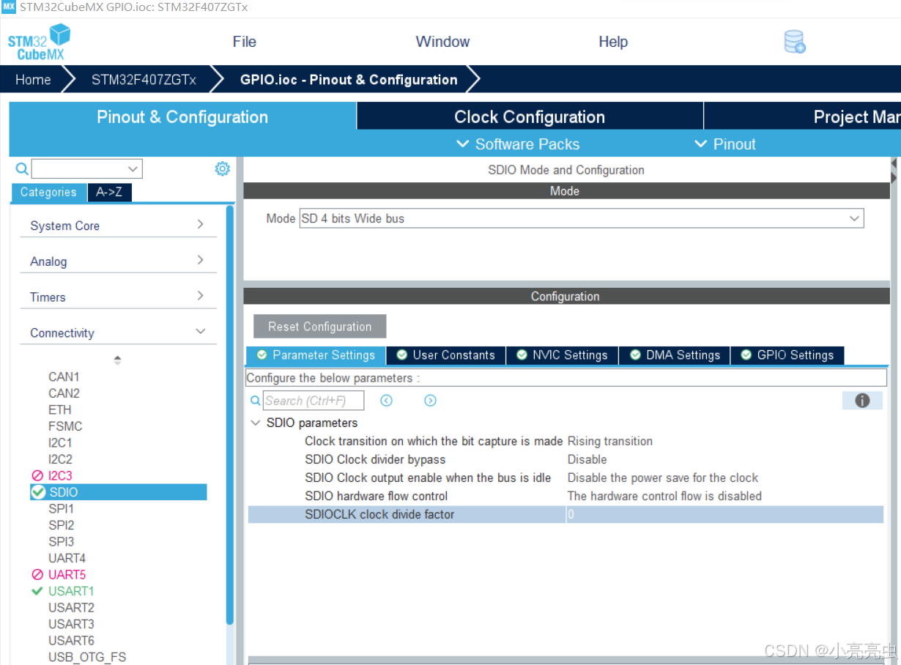Select USB_OTG_FS peripheral

pos(87,657)
